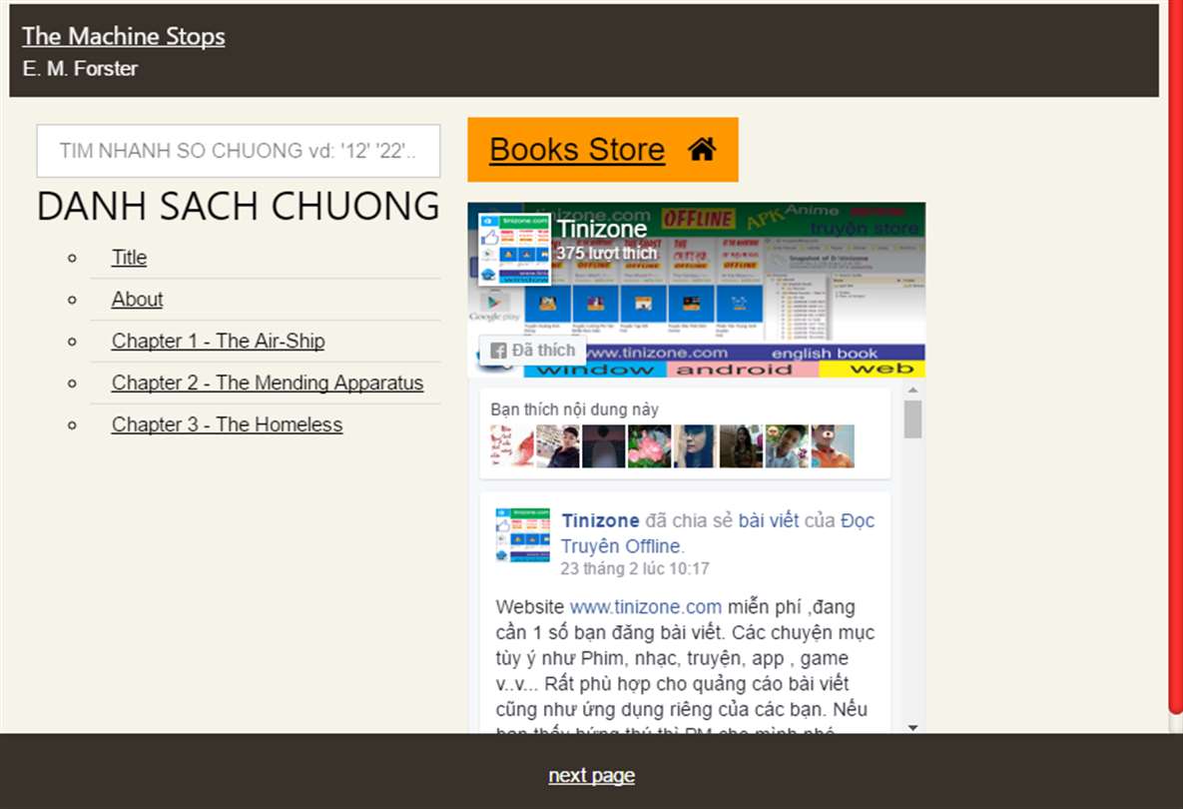Open the Books Store button
The image size is (1183, 809).
[603, 150]
